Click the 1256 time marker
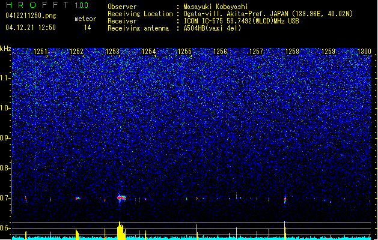378x240 pixels. 221,52
